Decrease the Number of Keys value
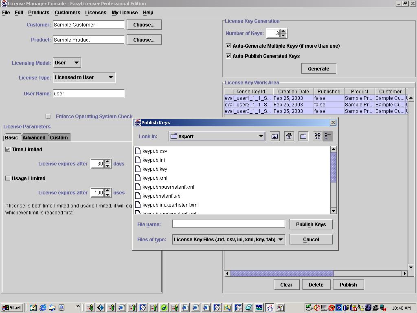Viewport: 417px width, 313px height. click(283, 36)
